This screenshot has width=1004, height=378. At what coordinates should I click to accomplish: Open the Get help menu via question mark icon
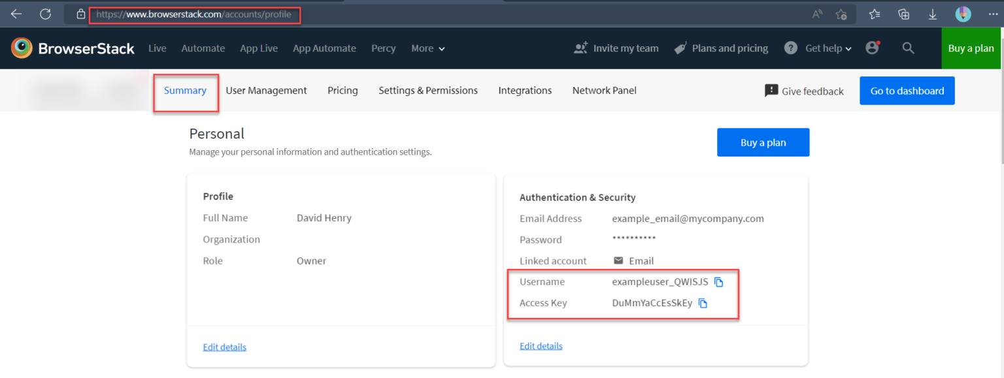pyautogui.click(x=790, y=48)
